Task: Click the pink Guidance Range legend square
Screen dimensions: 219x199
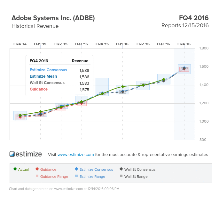Action: pos(37,176)
